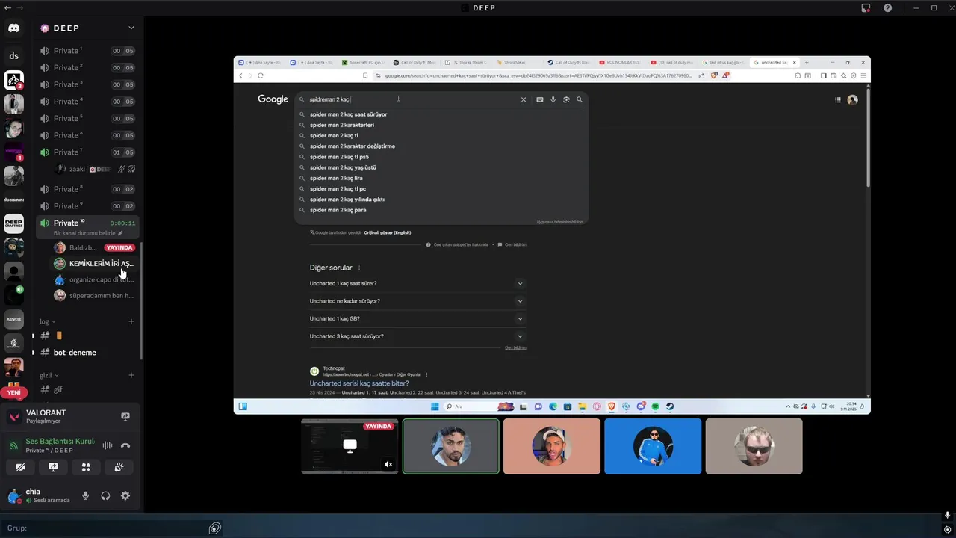This screenshot has width=956, height=538.
Task: Click user "KEMIKLERIM İRİ AŞ..." in voice list
Action: [x=95, y=263]
